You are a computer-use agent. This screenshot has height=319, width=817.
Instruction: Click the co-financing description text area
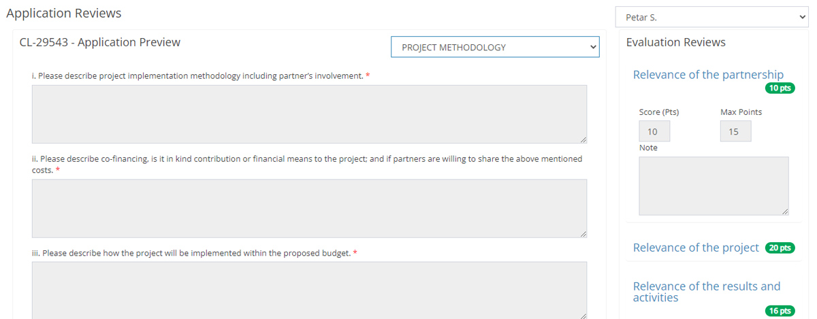[309, 207]
